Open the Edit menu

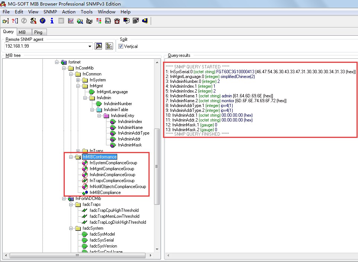(19, 12)
